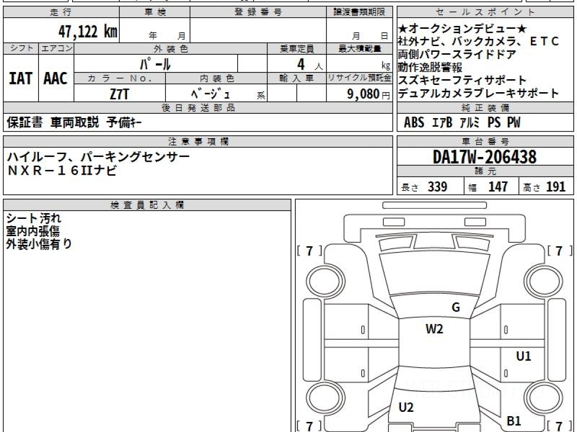Image resolution: width=577 pixels, height=432 pixels.
Task: Select the height value 高さ 191
Action: point(545,187)
